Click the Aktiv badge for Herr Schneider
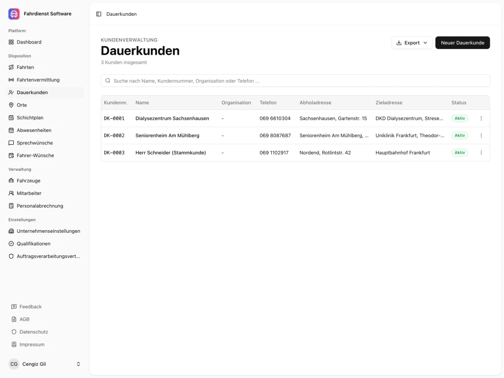 click(459, 152)
